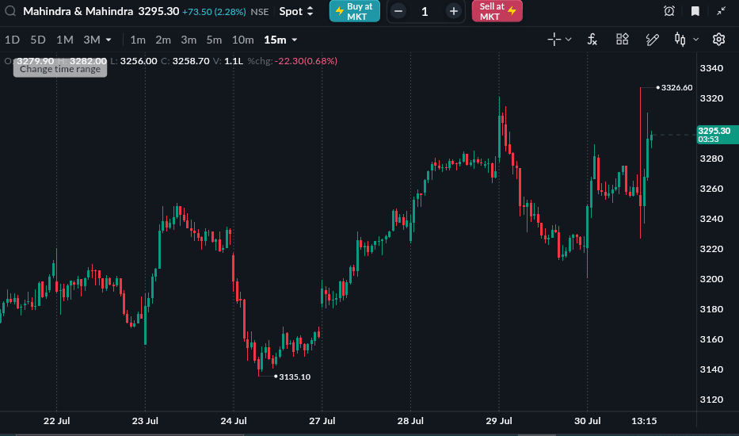The width and height of the screenshot is (739, 436).
Task: Collapse the chart using the minimize-arrows icon
Action: [721, 11]
